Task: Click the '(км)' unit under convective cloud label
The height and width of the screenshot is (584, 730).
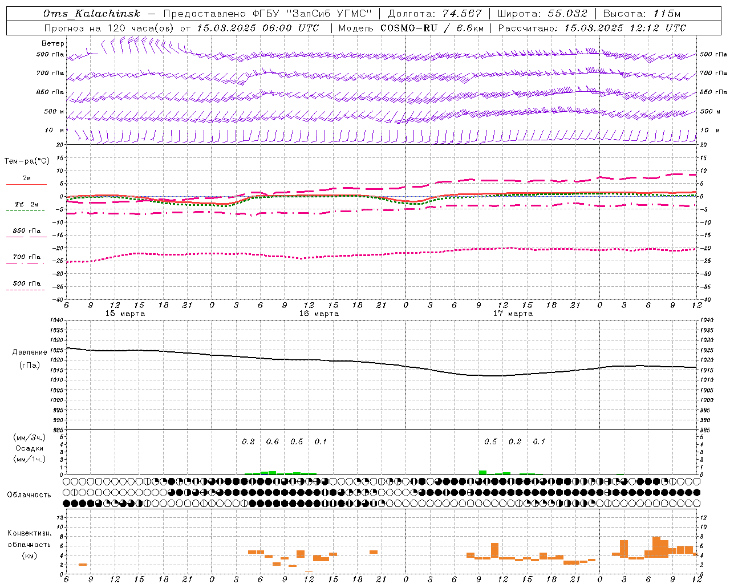Action: (x=30, y=555)
